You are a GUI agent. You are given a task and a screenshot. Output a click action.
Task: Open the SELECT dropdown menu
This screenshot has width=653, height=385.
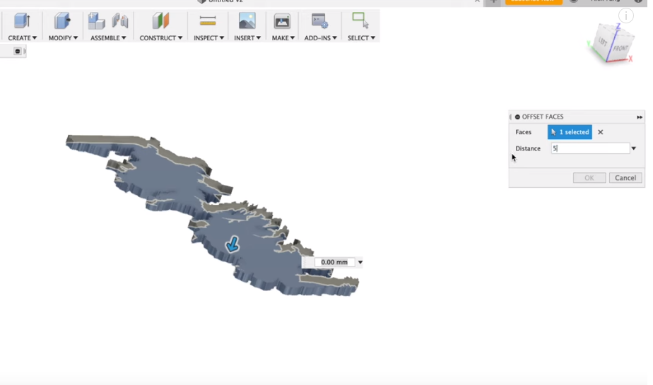coord(361,38)
